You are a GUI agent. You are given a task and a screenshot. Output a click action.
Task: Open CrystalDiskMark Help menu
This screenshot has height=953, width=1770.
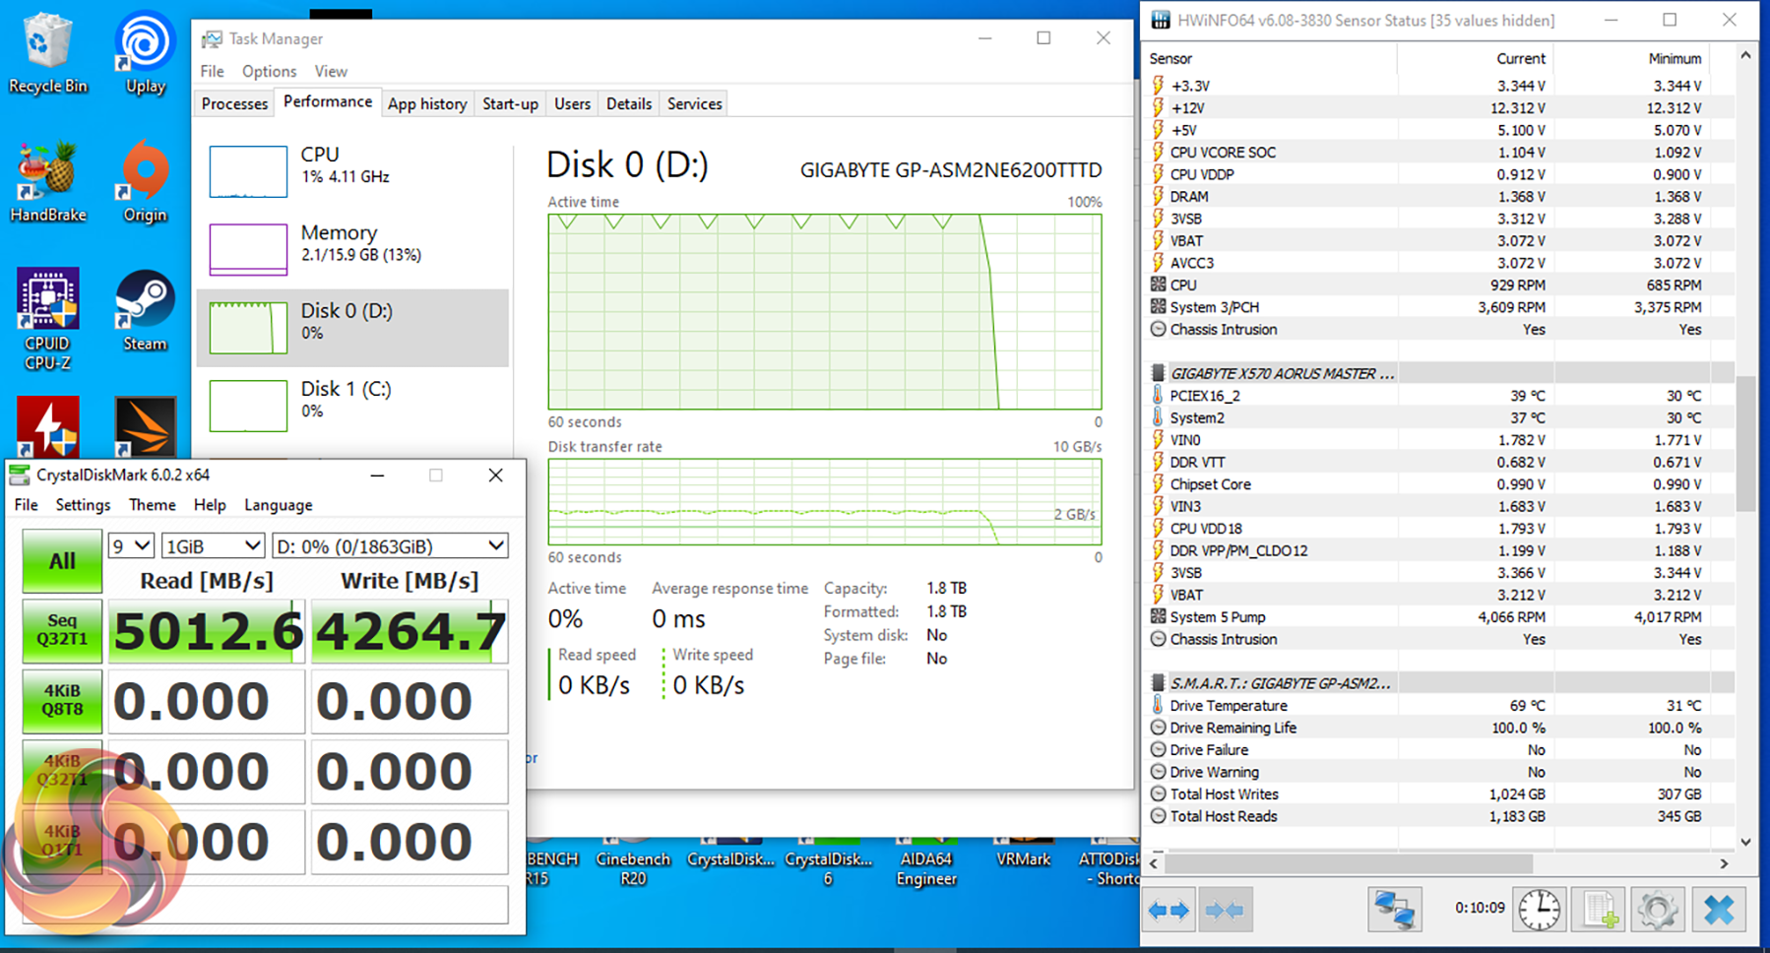coord(210,505)
